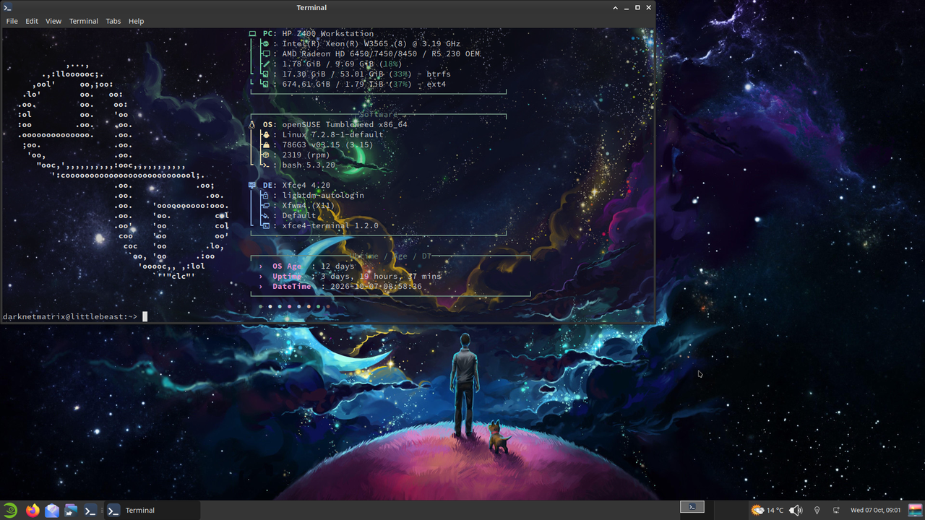Close the Terminal window
This screenshot has height=520, width=925.
(x=648, y=7)
